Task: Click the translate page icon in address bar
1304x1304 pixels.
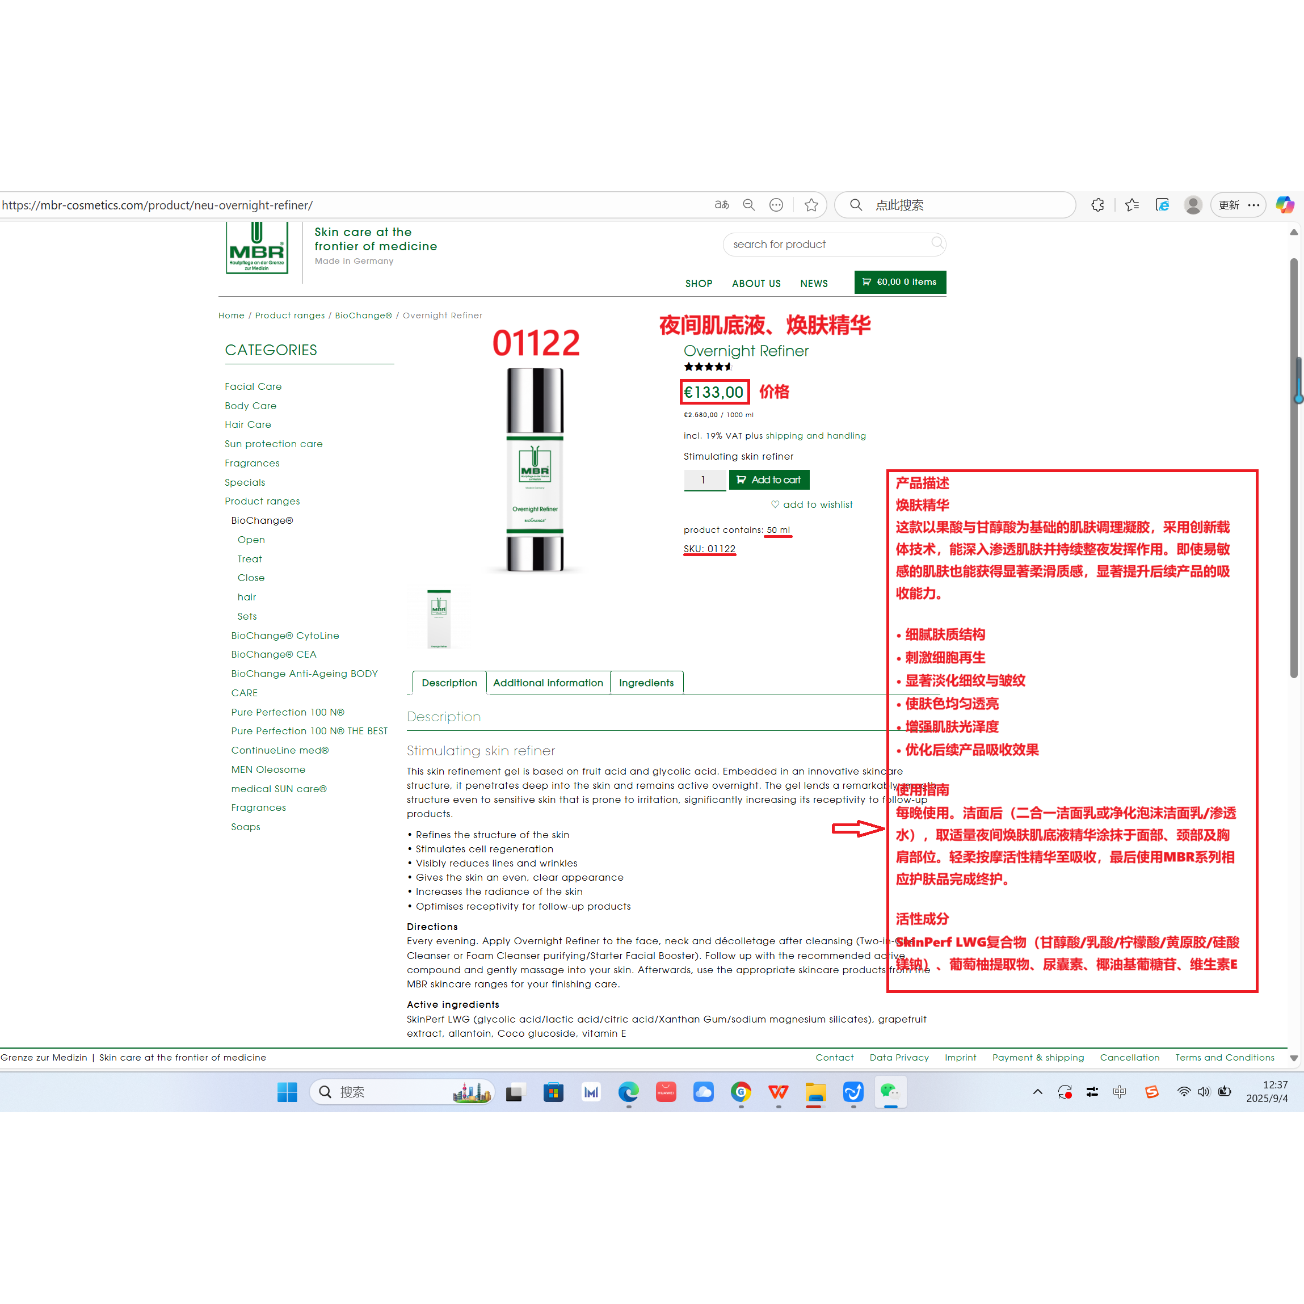Action: 722,204
